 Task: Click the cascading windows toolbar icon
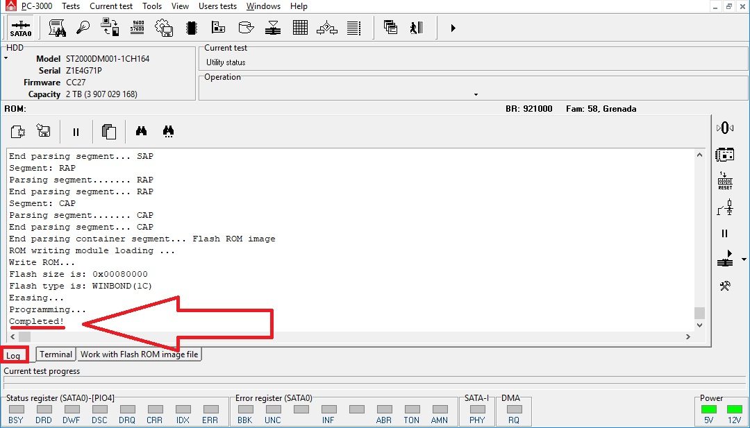point(390,27)
